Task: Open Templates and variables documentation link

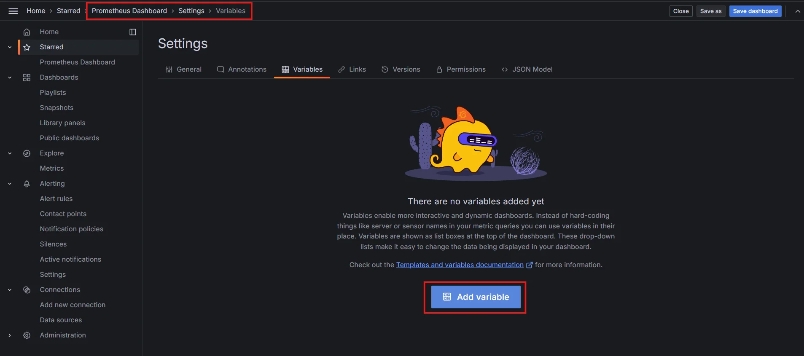Action: click(460, 265)
